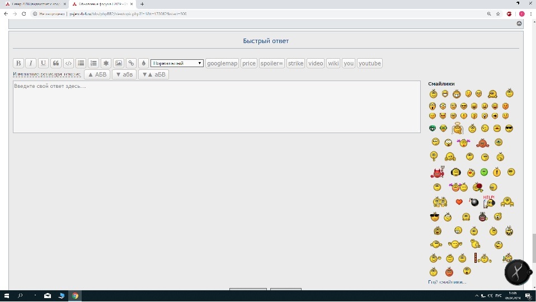
Task: Click the spoiler= tag button
Action: pyautogui.click(x=272, y=63)
